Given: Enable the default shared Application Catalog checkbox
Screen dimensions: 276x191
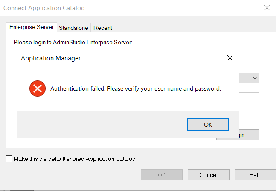Looking at the screenshot, I should pyautogui.click(x=9, y=159).
